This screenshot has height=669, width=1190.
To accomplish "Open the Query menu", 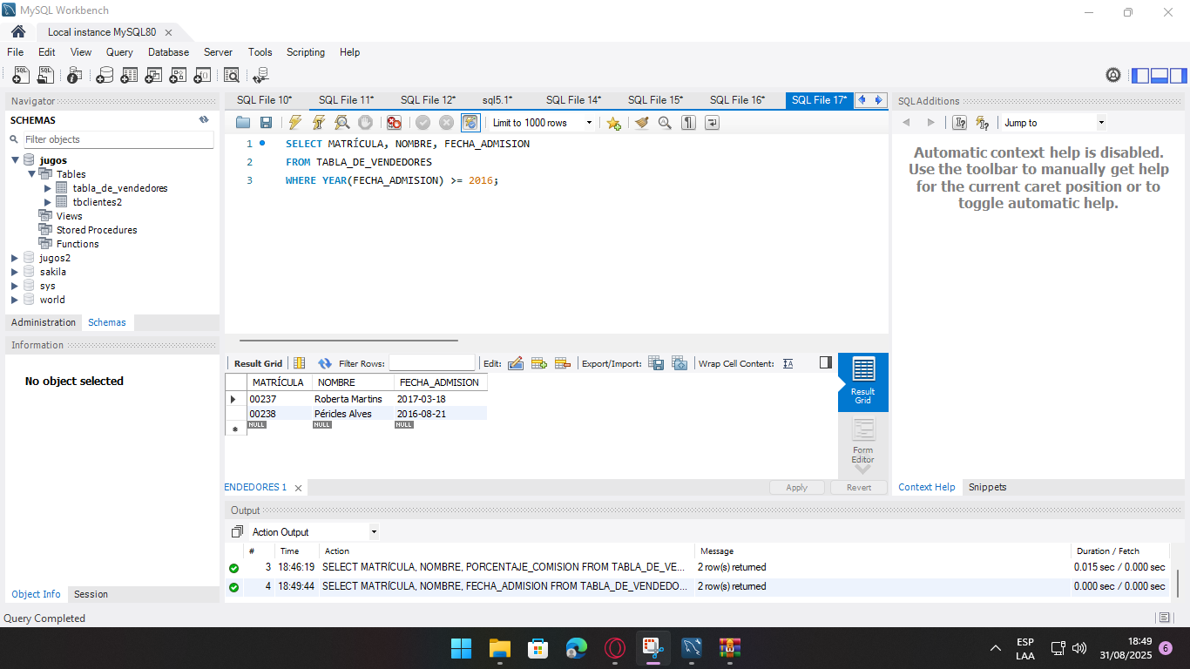I will tap(119, 52).
